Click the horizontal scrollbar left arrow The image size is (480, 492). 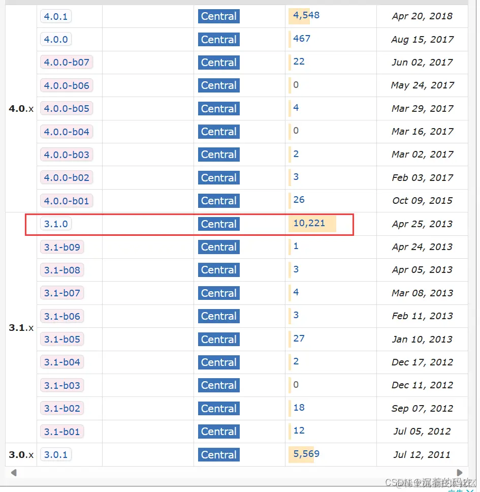[14, 473]
